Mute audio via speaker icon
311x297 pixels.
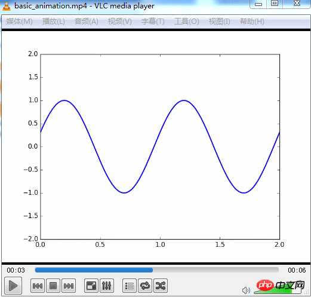click(246, 290)
